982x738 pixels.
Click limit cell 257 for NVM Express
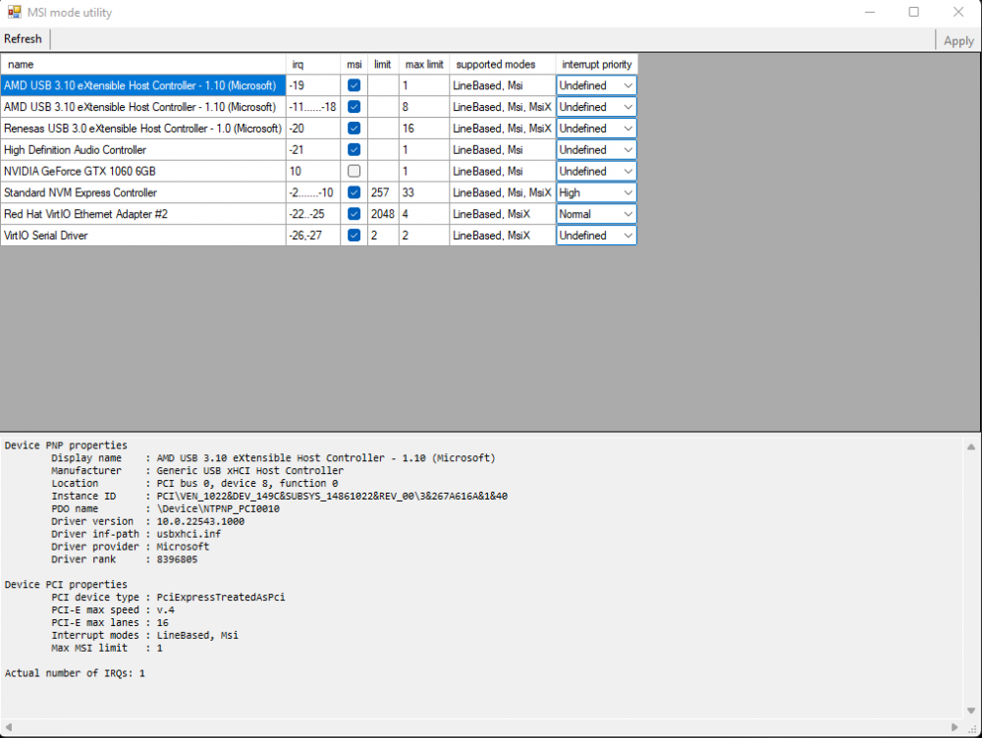[x=383, y=192]
